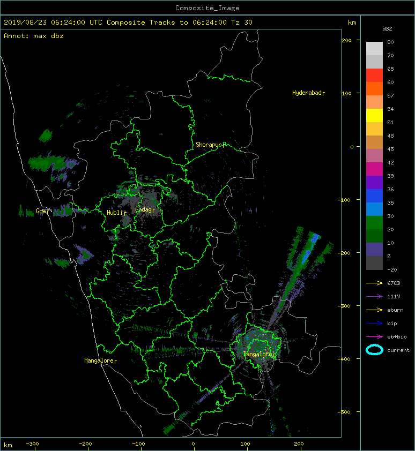
Task: Click the magenta eb+bip arrow legend icon
Action: [x=374, y=337]
